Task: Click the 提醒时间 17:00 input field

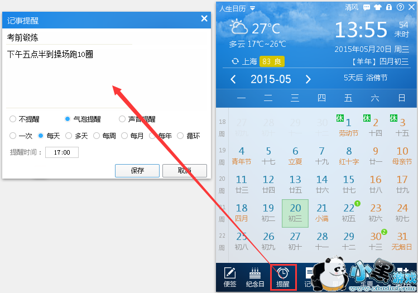Action: click(62, 152)
